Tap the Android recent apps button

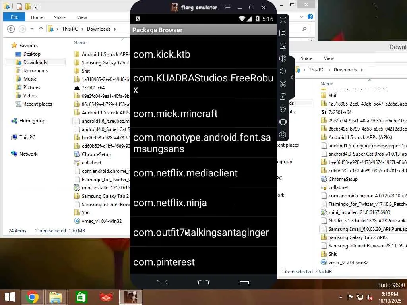pyautogui.click(x=245, y=282)
